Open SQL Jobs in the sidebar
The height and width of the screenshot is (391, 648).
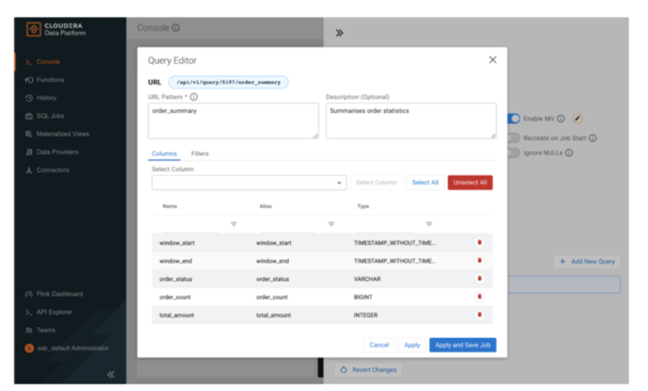[51, 116]
